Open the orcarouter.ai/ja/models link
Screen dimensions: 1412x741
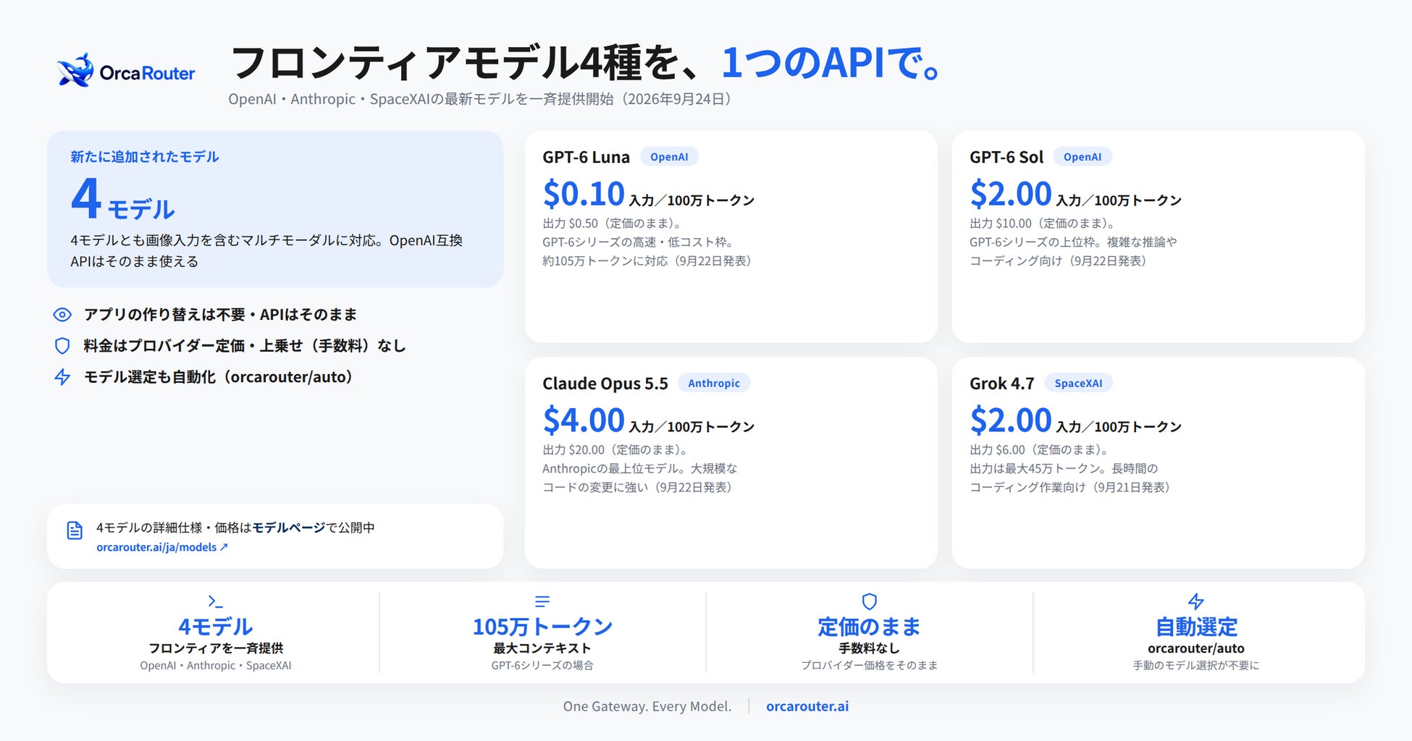(x=162, y=548)
